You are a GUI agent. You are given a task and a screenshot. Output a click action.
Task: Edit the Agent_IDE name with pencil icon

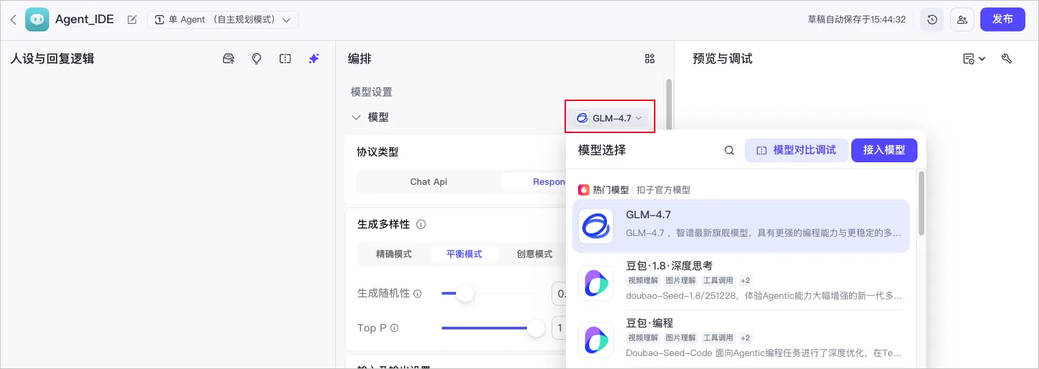pos(132,20)
